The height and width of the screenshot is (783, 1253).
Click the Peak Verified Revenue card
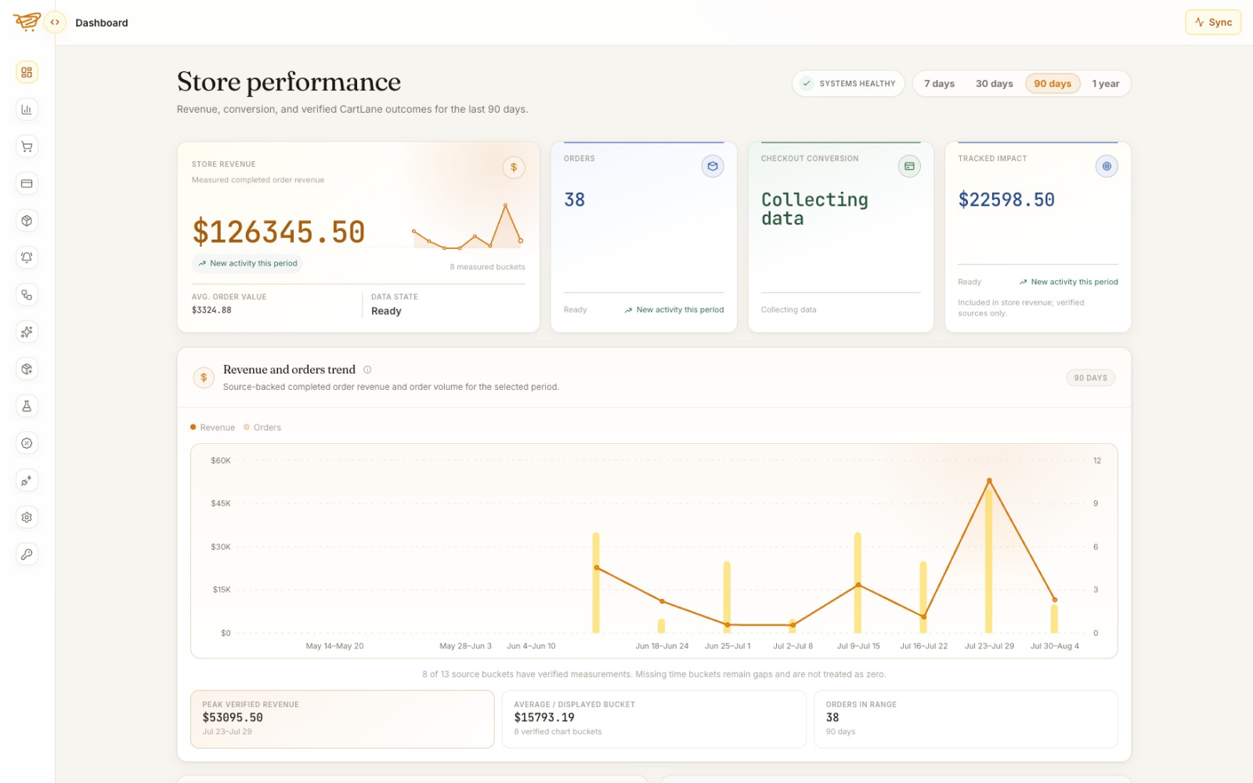[342, 719]
